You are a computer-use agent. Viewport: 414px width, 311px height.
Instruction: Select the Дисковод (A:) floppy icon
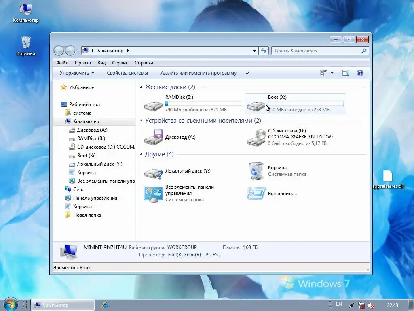(153, 137)
